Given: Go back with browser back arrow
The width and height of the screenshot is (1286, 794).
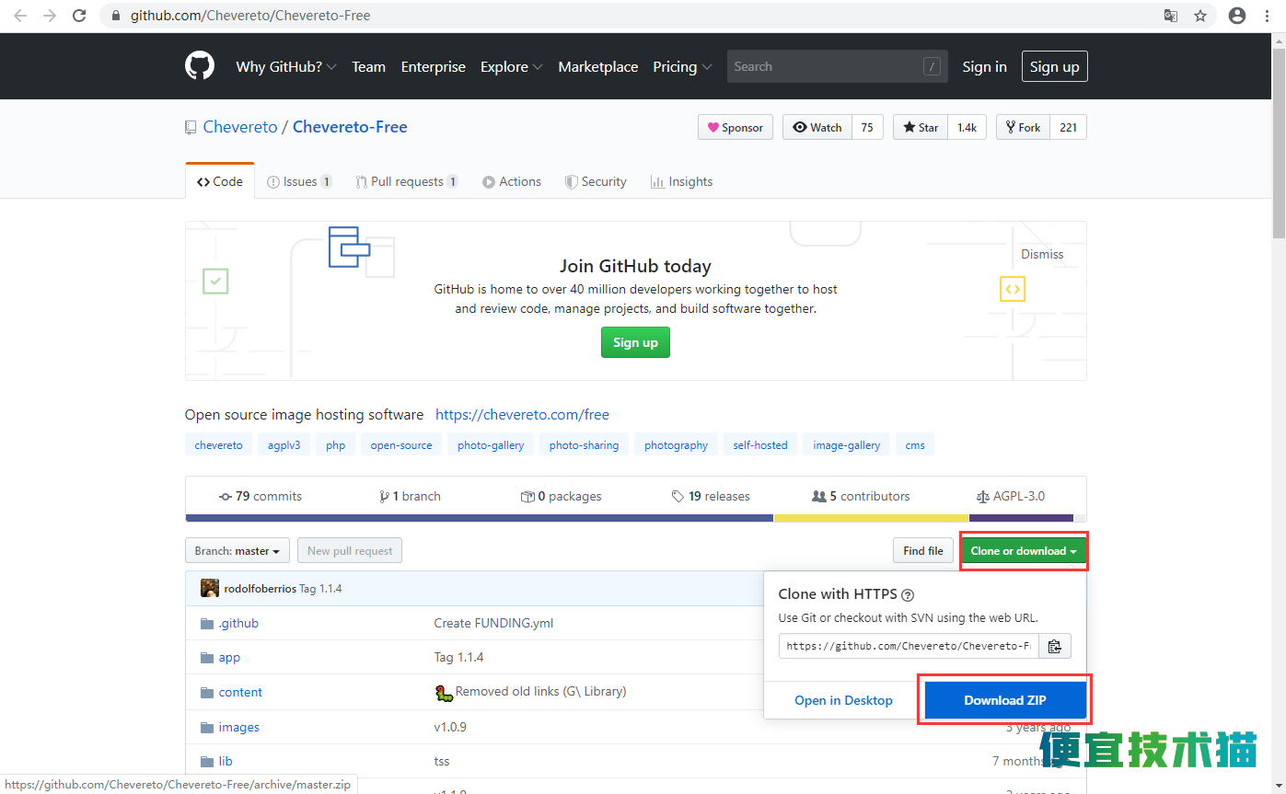Looking at the screenshot, I should coord(20,16).
